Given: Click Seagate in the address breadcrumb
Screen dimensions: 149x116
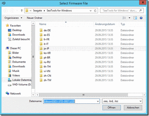Looking at the screenshot, I should [37, 11].
